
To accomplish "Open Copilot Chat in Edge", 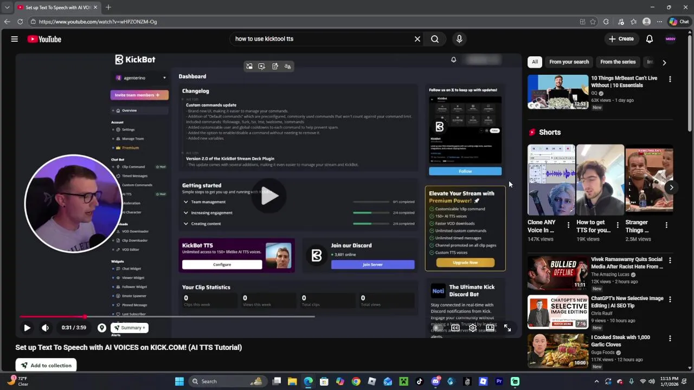I will point(679,22).
